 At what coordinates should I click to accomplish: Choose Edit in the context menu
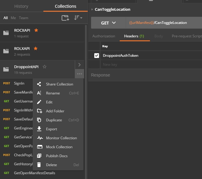pyautogui.click(x=58, y=102)
